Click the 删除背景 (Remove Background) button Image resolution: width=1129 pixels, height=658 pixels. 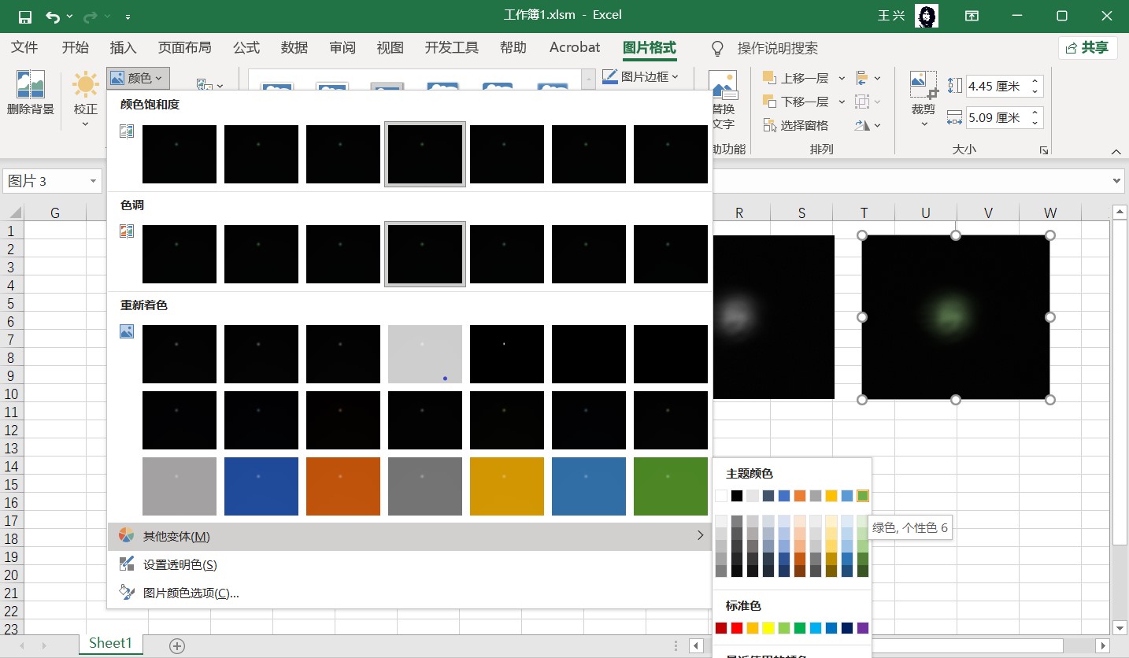point(31,94)
